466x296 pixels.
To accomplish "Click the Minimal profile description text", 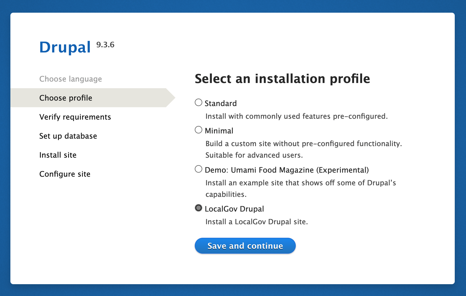I will [303, 144].
